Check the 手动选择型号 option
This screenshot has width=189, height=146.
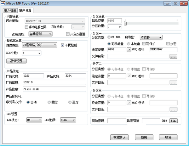[26, 27]
